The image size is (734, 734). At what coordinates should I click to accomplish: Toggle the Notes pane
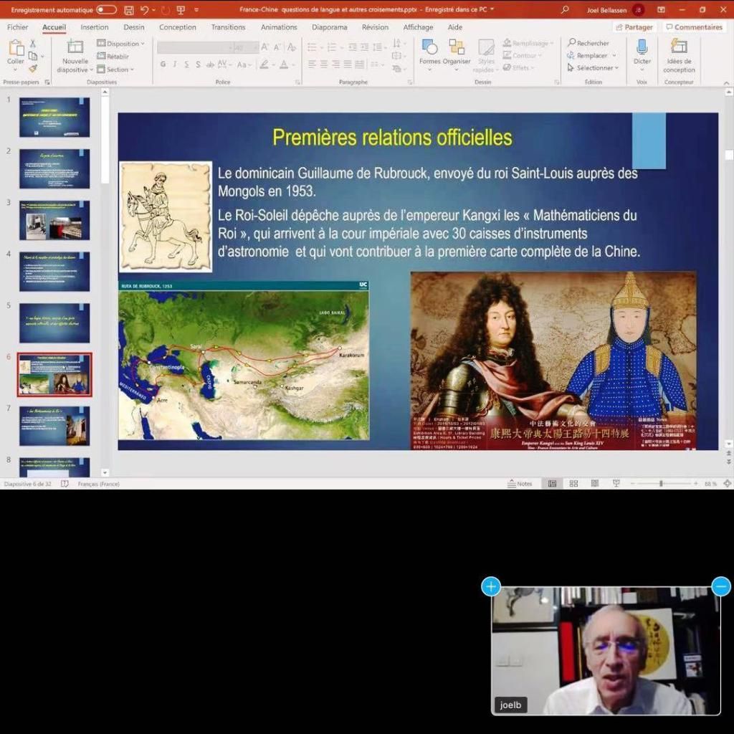click(520, 484)
